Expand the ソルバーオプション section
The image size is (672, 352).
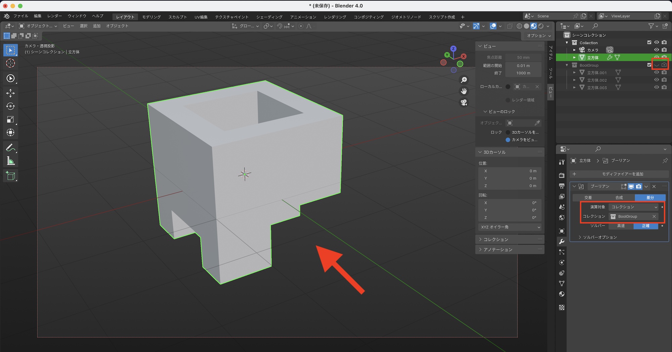599,237
